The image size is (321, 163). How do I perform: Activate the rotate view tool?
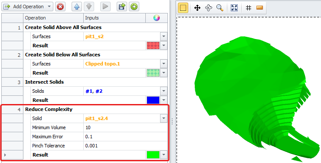click(x=208, y=8)
